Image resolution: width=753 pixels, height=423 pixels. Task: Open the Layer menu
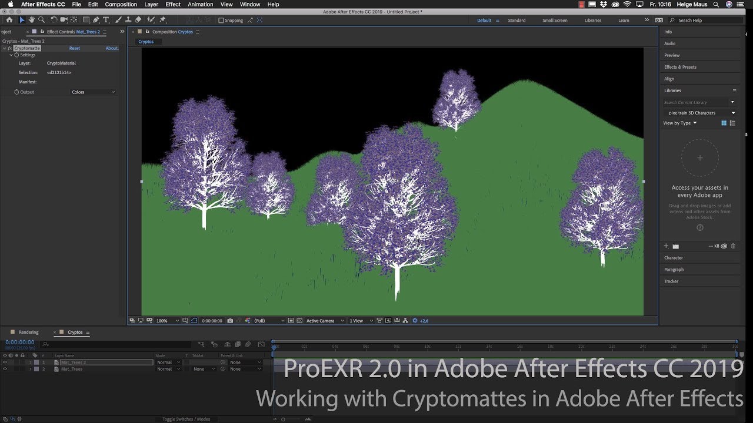(151, 4)
